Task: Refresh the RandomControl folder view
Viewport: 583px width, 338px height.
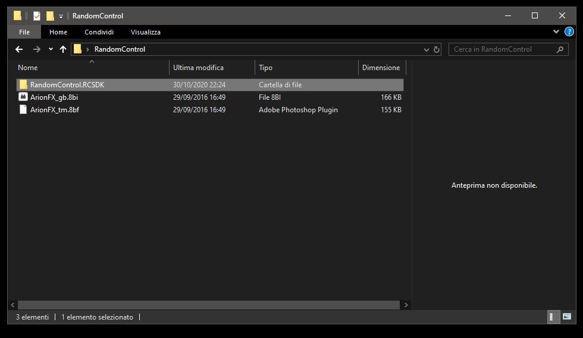Action: 437,49
